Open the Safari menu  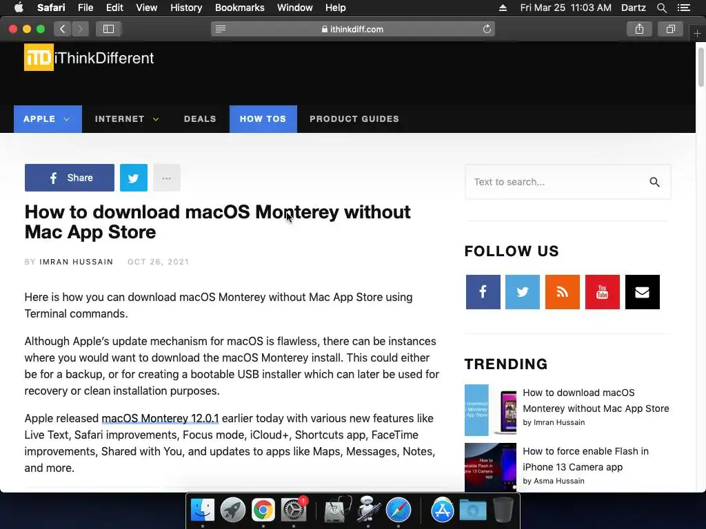(51, 8)
